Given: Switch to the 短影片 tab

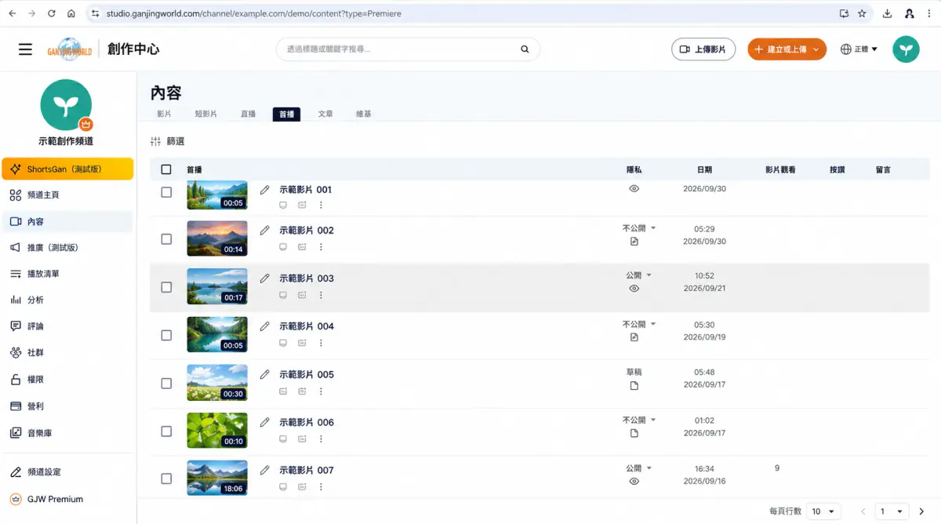Looking at the screenshot, I should [x=205, y=114].
